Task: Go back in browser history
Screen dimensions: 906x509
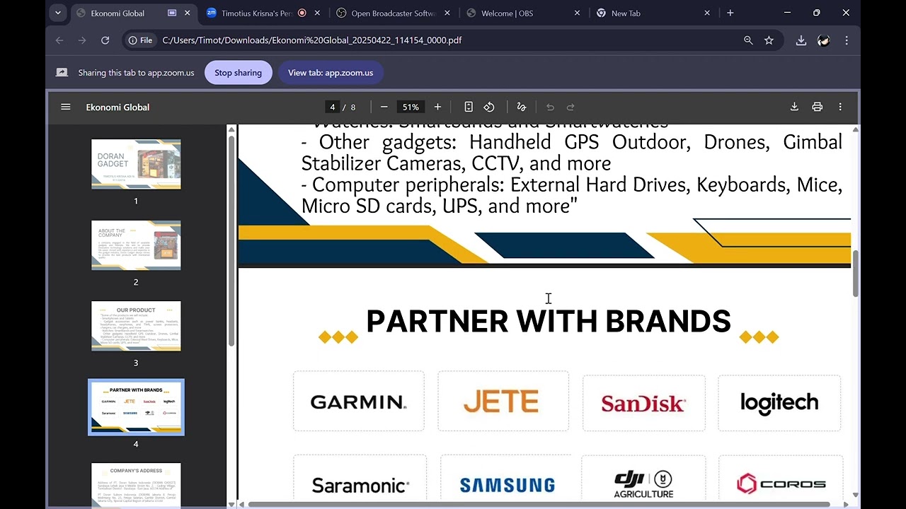Action: (x=59, y=40)
